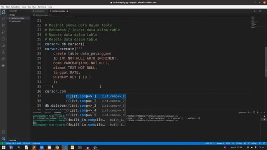Open Sublime Text from the taskbar

[34, 147]
